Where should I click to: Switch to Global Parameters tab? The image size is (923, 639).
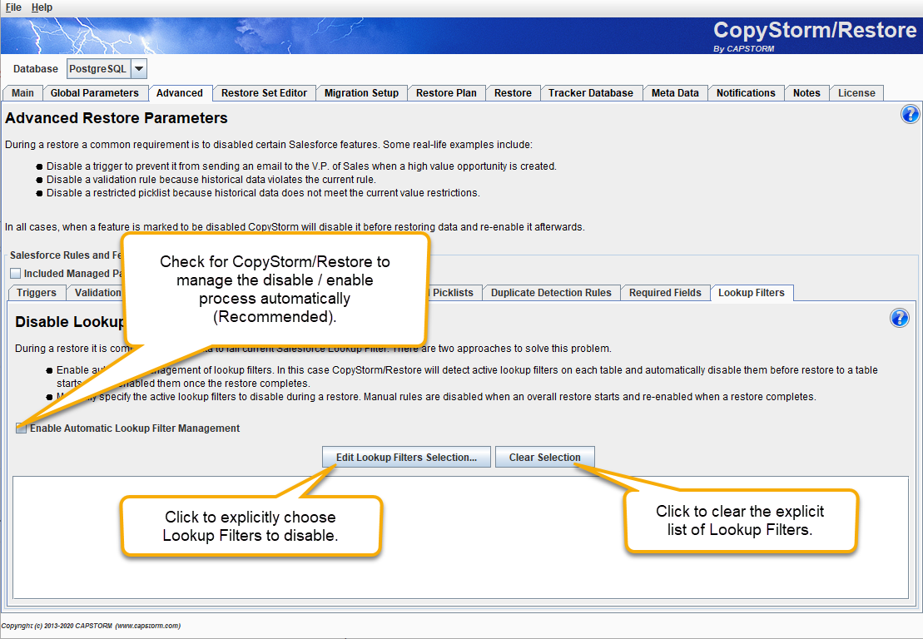(x=95, y=93)
